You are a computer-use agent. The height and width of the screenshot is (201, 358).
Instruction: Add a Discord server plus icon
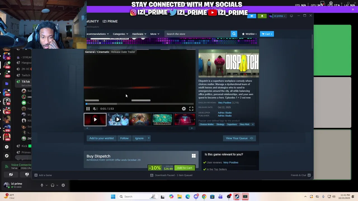click(x=7, y=147)
